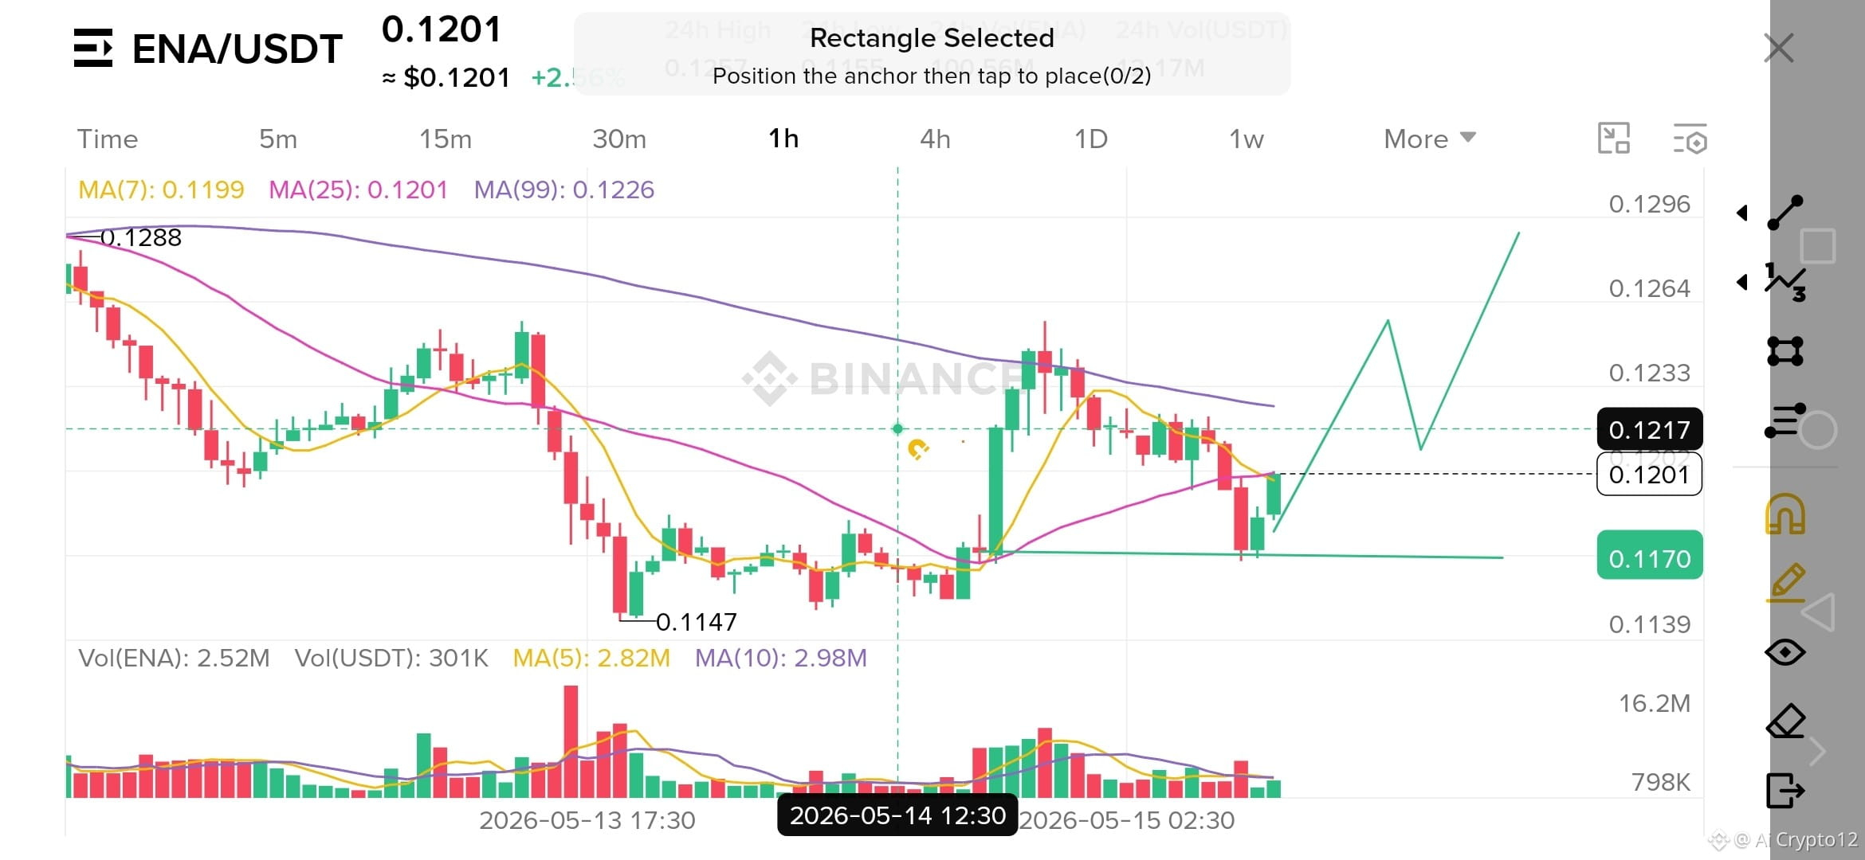Choose the rectangle shape drawing tool
This screenshot has height=860, width=1865.
pos(1785,351)
